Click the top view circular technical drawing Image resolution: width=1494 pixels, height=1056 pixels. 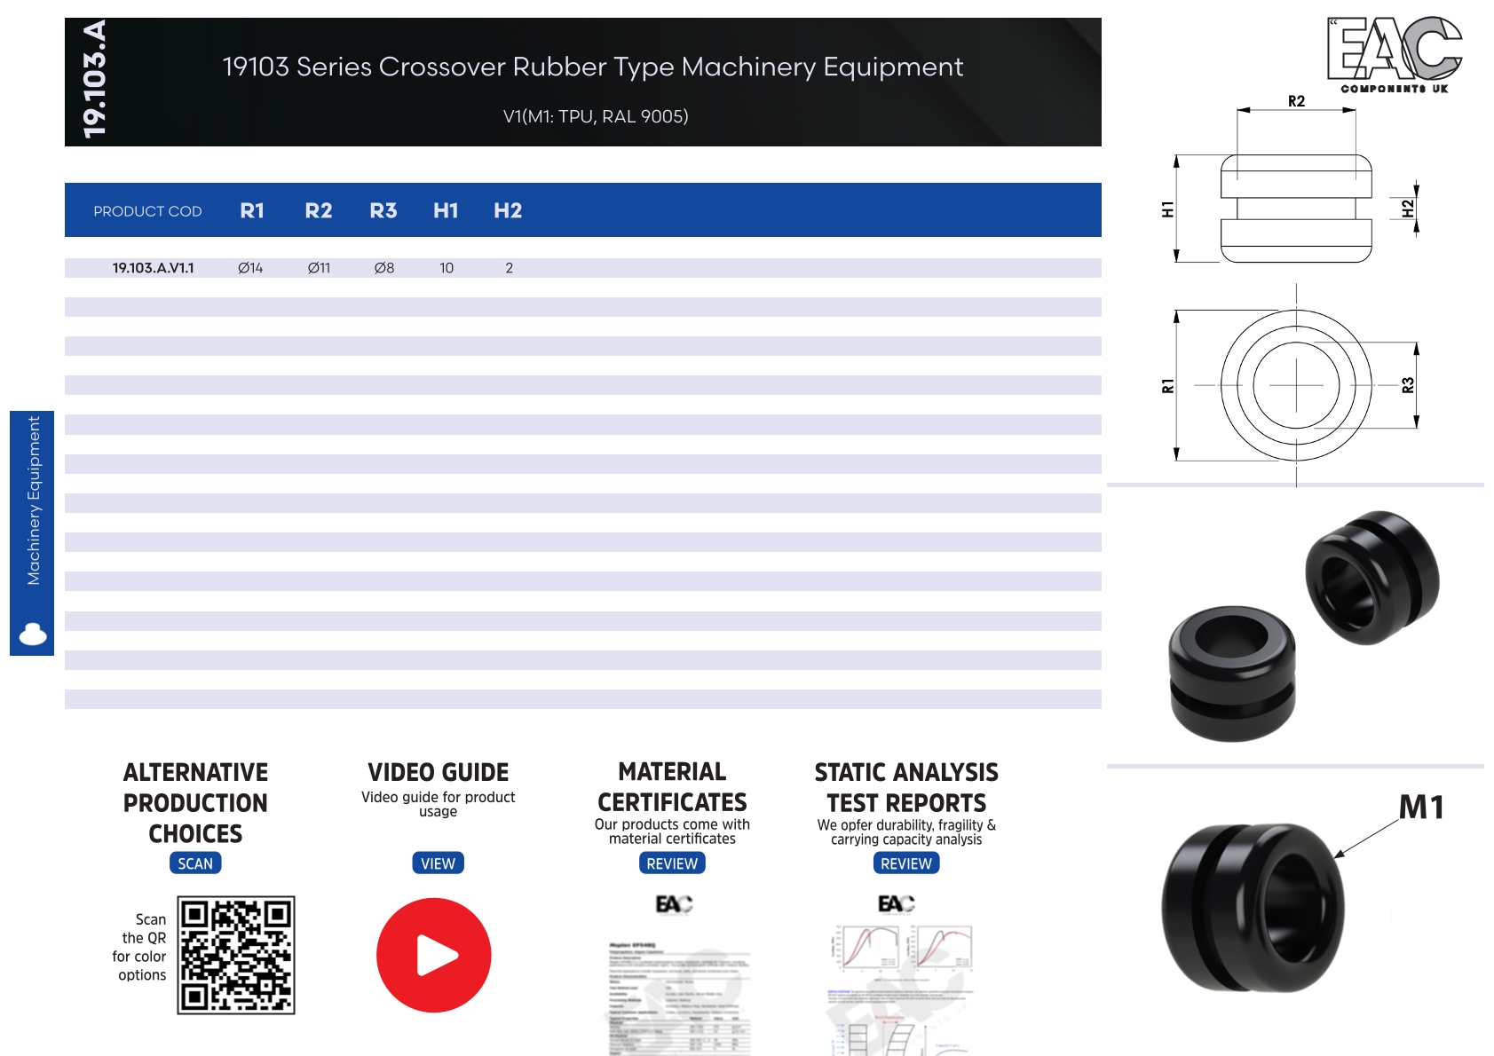[1296, 385]
